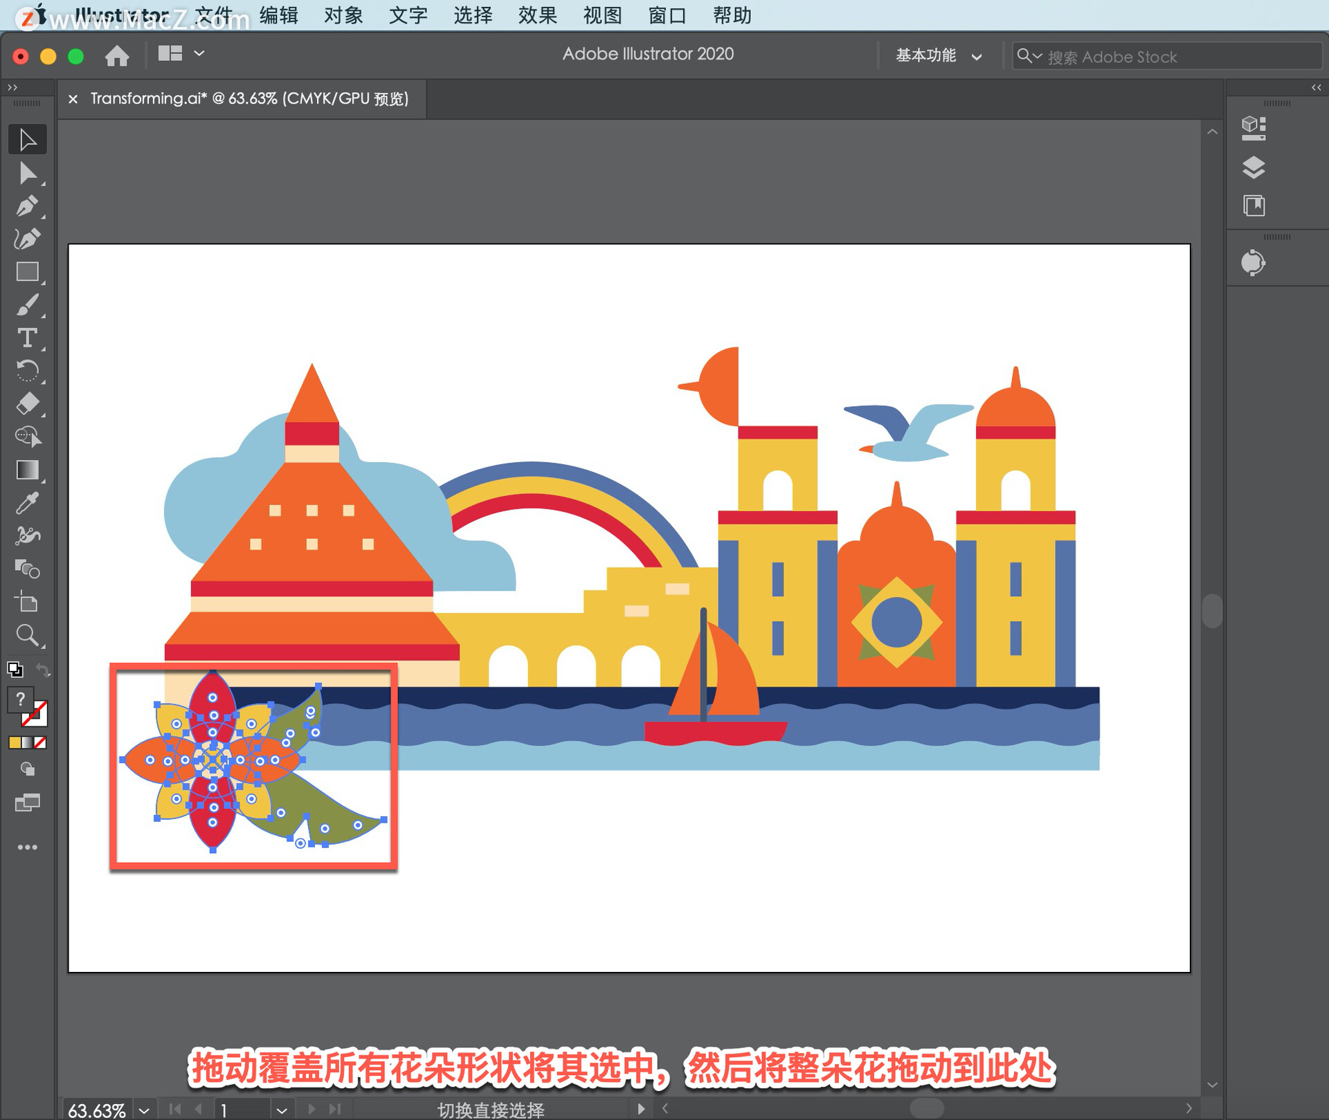The image size is (1329, 1120).
Task: Select the Type tool
Action: 28,338
